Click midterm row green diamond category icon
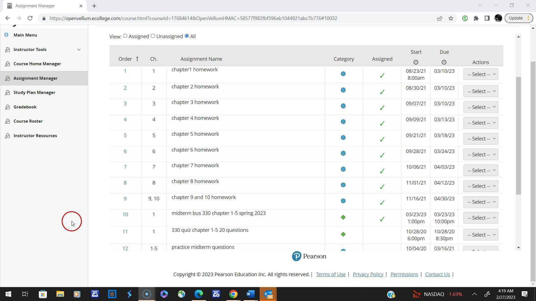Viewport: 536px width, 301px height. point(343,217)
